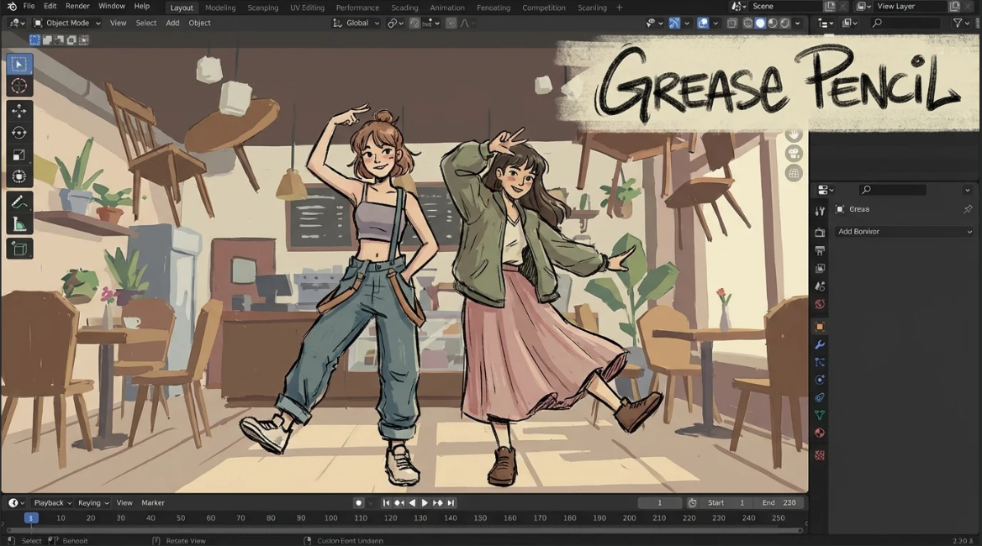Viewport: 982px width, 546px height.
Task: Open the Scene properties tab icon
Action: click(x=820, y=286)
